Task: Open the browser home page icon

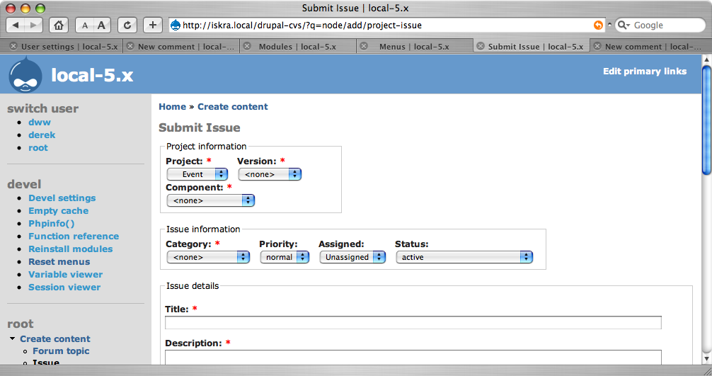Action: coord(59,25)
